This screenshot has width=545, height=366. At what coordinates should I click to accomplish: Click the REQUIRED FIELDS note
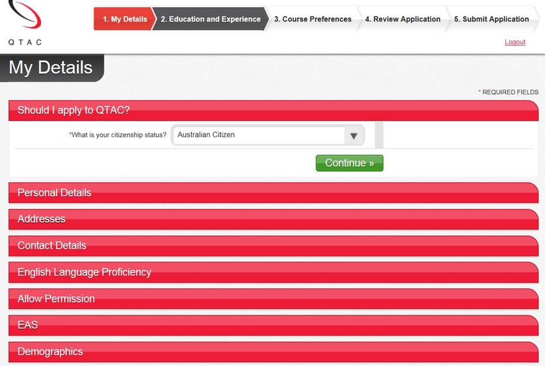click(508, 92)
